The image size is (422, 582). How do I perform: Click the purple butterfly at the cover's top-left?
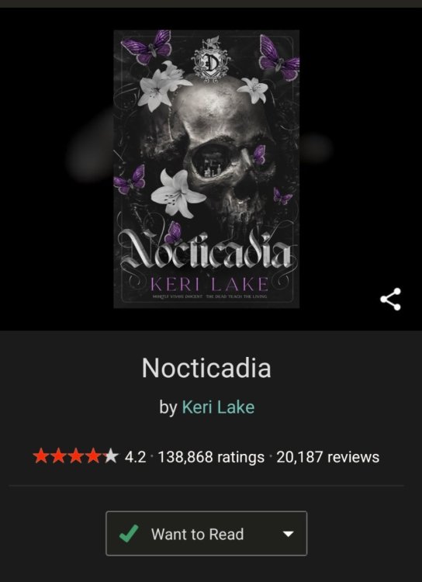coord(147,47)
